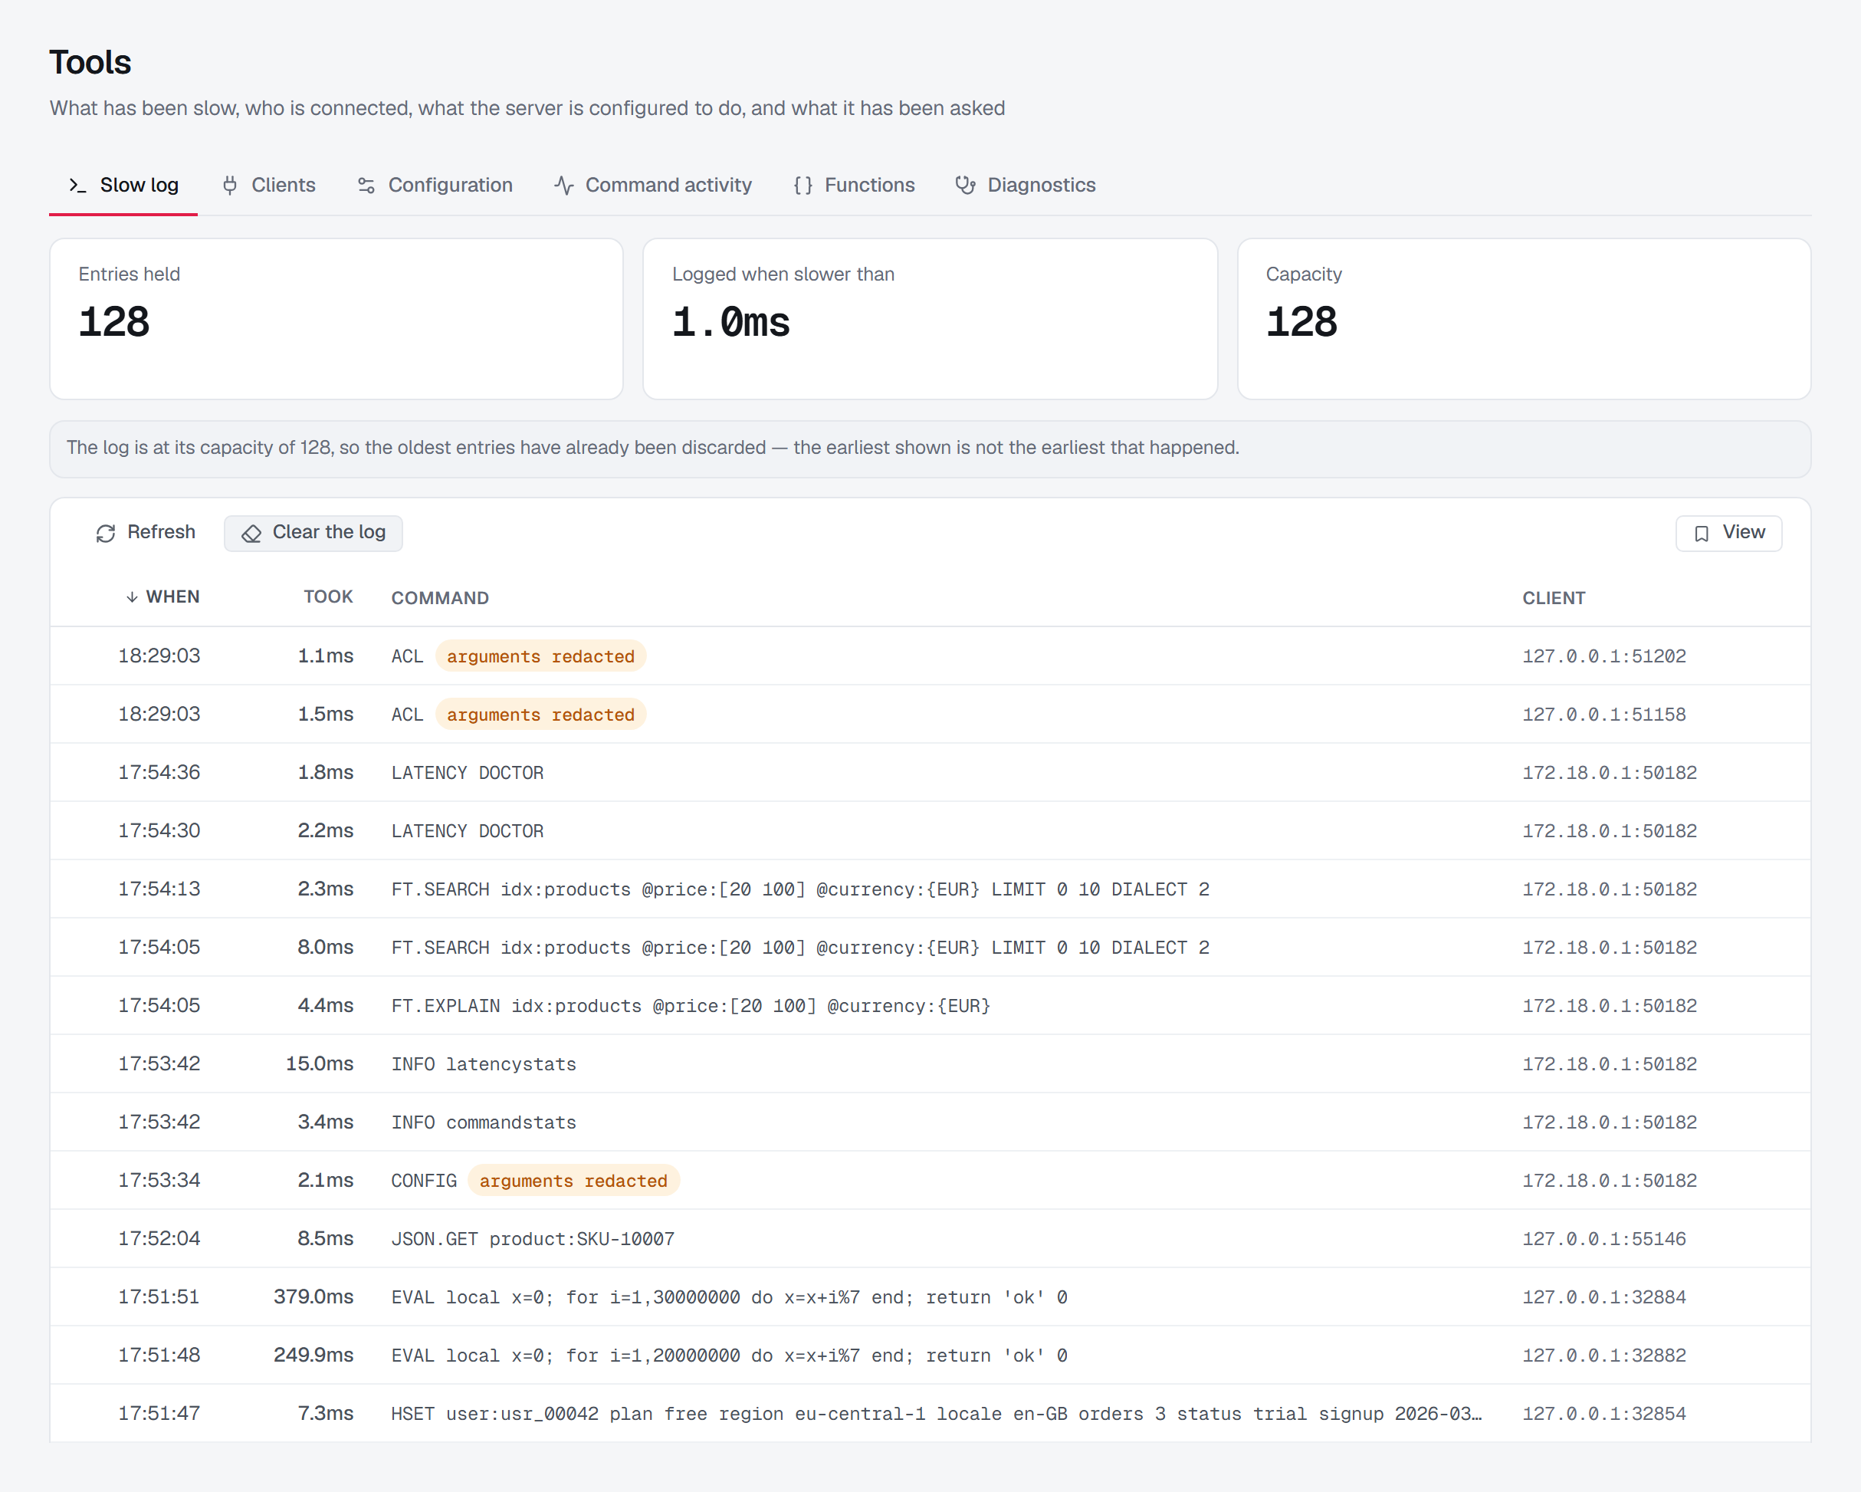The height and width of the screenshot is (1492, 1861).
Task: Open the Configuration tab
Action: tap(435, 185)
